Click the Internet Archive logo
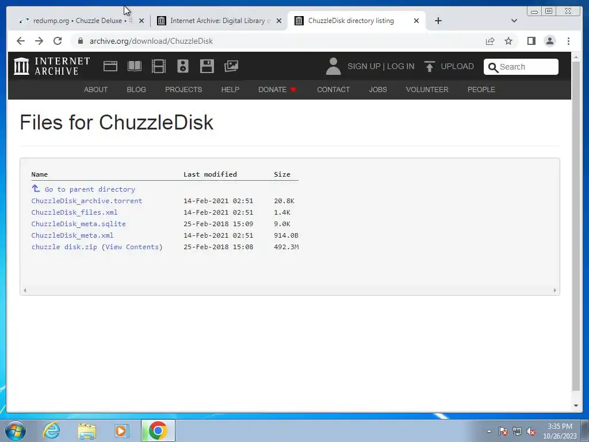 [52, 66]
